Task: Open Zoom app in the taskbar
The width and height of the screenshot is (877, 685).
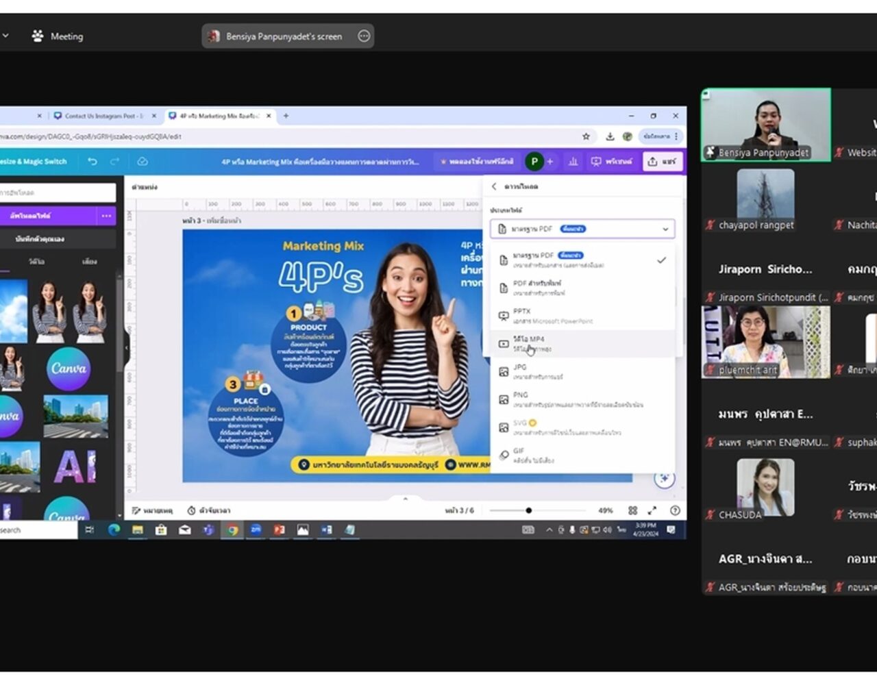Action: (256, 530)
